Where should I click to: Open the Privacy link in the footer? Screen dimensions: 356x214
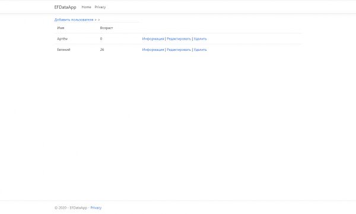point(96,207)
